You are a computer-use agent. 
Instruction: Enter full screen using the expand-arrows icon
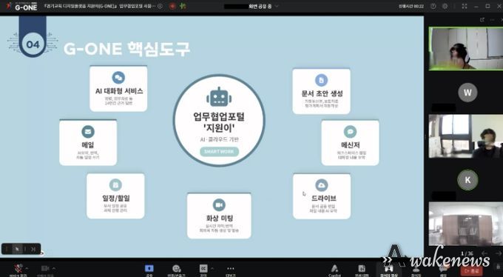point(465,6)
